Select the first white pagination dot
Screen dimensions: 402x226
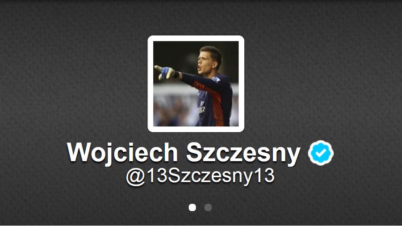coord(192,207)
